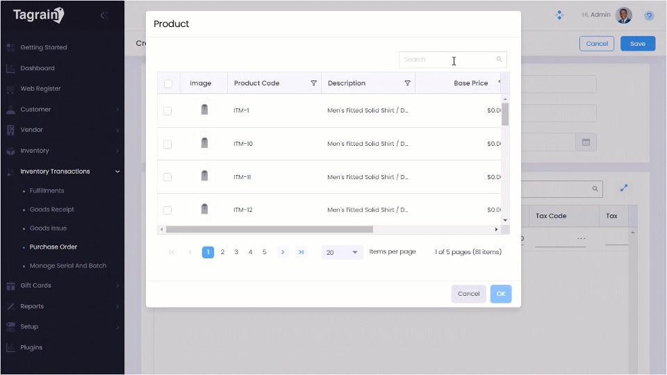This screenshot has height=375, width=667.
Task: Click the blue Save button
Action: point(637,43)
